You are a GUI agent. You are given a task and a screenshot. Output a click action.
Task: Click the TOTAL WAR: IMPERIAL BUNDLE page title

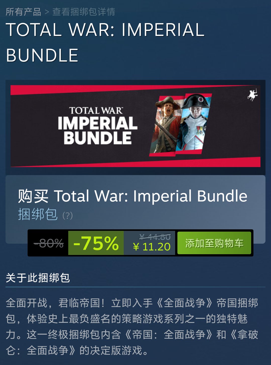pyautogui.click(x=105, y=42)
